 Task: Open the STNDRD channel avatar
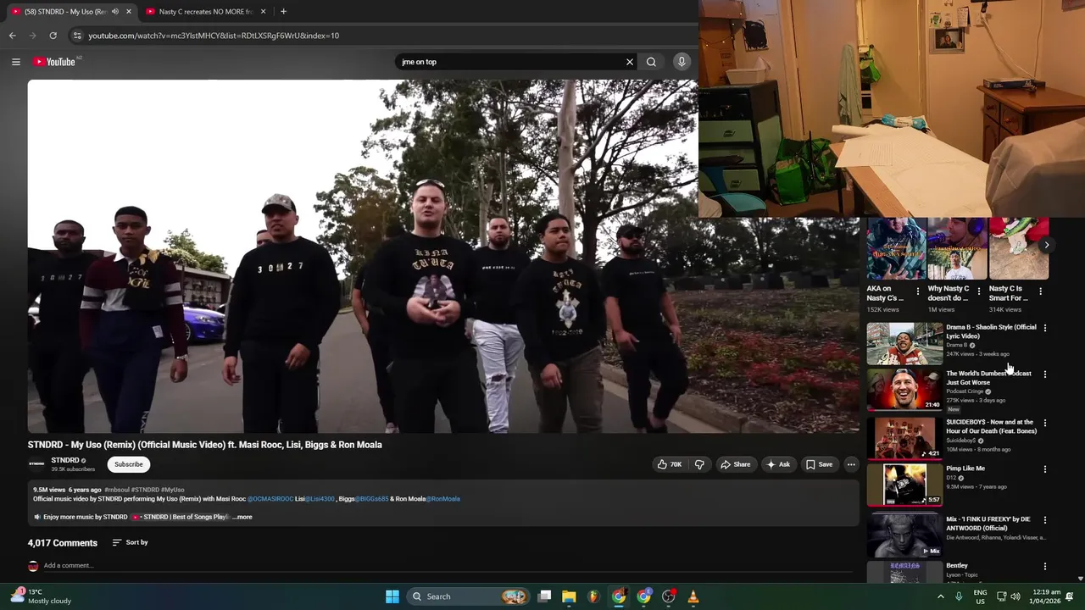click(36, 464)
